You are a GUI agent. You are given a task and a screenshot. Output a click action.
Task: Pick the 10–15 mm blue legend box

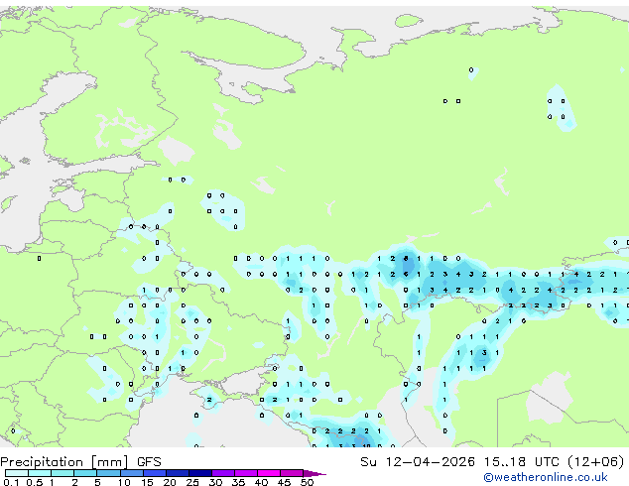(x=132, y=473)
